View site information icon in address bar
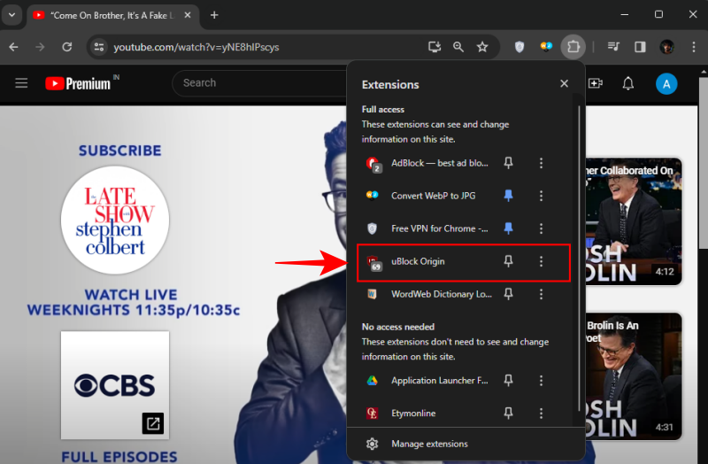708x464 pixels. (98, 47)
